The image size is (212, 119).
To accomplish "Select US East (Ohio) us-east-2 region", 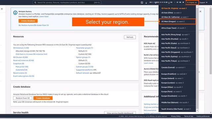I will pos(171,13).
